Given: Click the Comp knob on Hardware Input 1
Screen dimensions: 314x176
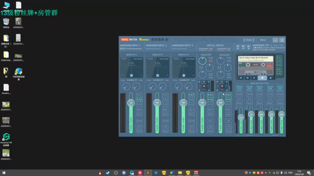Looking at the screenshot, I should tap(126, 86).
